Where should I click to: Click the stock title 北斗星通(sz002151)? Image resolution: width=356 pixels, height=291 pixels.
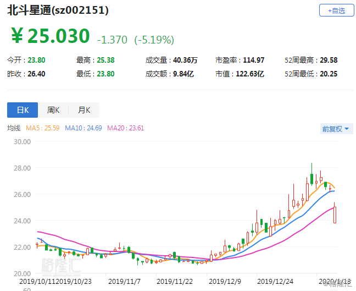pos(58,10)
